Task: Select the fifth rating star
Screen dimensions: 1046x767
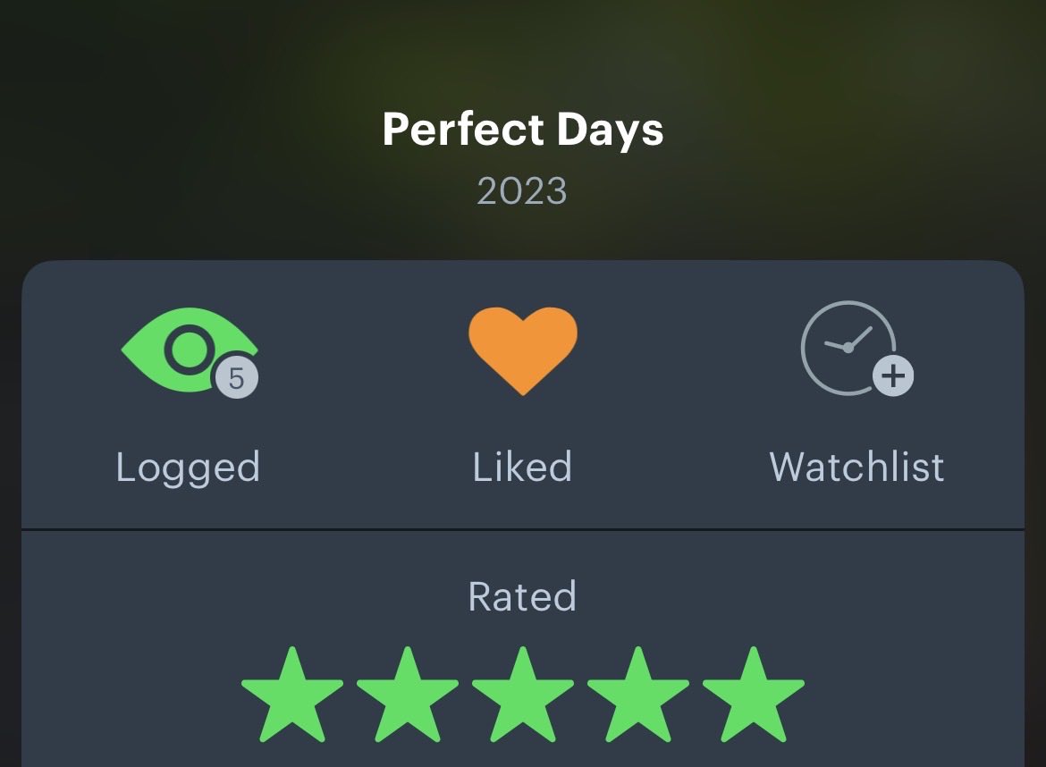Action: (x=754, y=695)
